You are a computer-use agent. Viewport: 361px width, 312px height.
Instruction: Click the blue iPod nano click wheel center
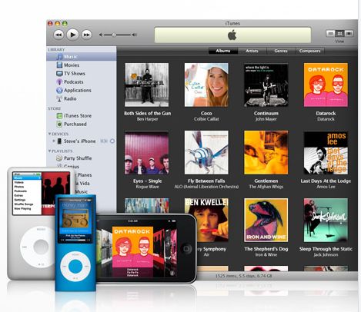(x=75, y=267)
